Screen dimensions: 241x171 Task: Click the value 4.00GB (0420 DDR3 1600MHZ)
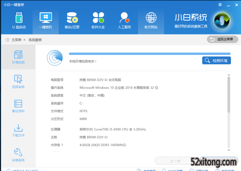103,145
